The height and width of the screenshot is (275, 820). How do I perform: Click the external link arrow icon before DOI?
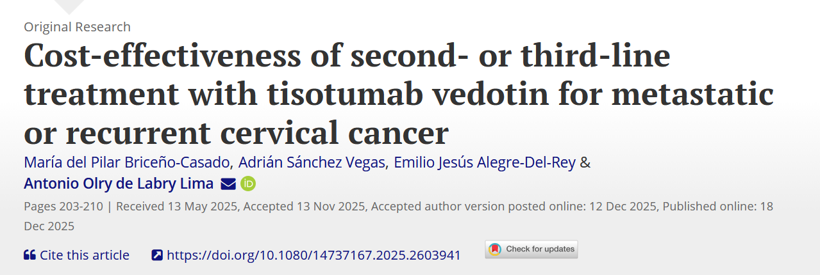click(x=157, y=255)
